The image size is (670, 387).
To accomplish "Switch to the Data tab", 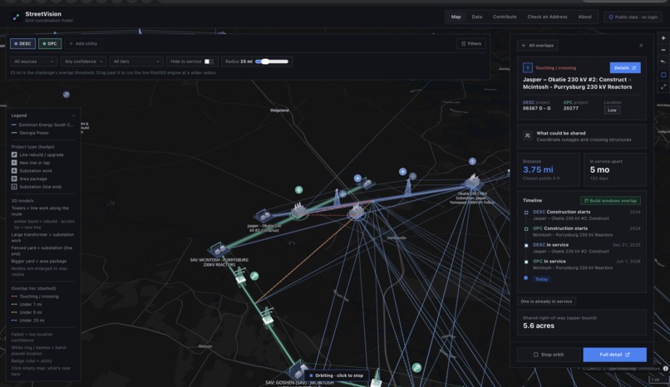I will [x=477, y=17].
